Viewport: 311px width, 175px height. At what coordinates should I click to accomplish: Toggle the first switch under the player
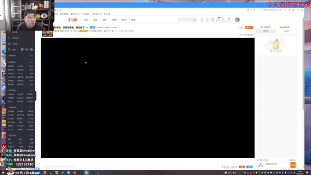(x=228, y=167)
